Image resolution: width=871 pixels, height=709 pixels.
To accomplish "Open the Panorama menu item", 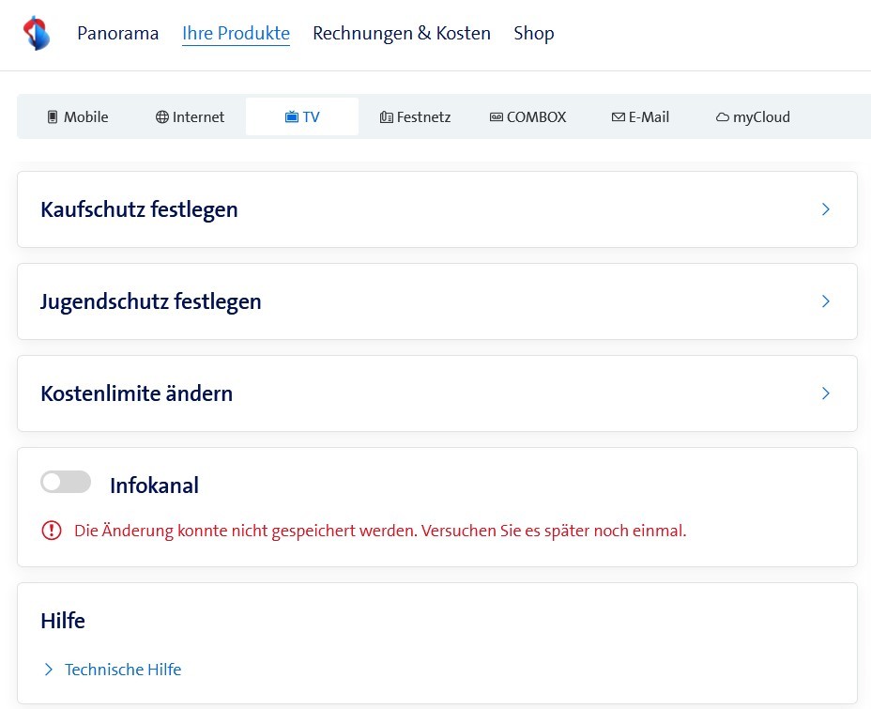I will (118, 34).
